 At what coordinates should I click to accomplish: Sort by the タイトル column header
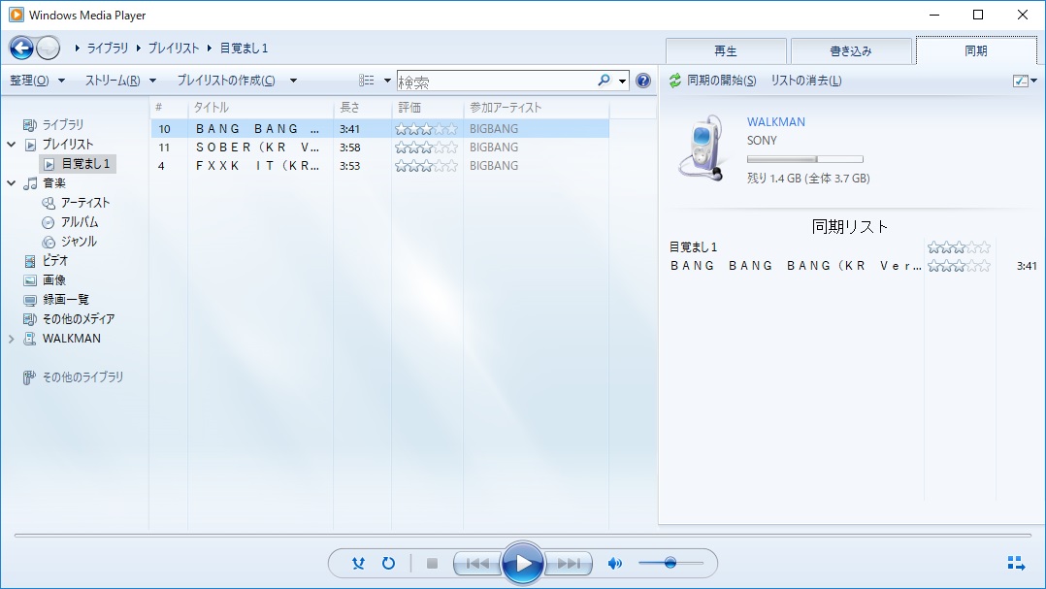coord(260,108)
